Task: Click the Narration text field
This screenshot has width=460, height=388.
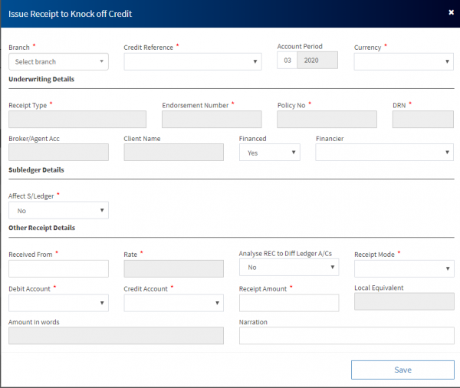Action: 346,336
